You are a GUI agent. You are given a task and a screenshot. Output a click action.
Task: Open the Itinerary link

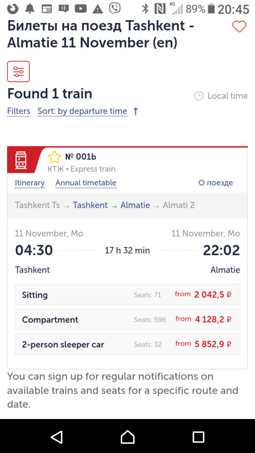tap(30, 183)
